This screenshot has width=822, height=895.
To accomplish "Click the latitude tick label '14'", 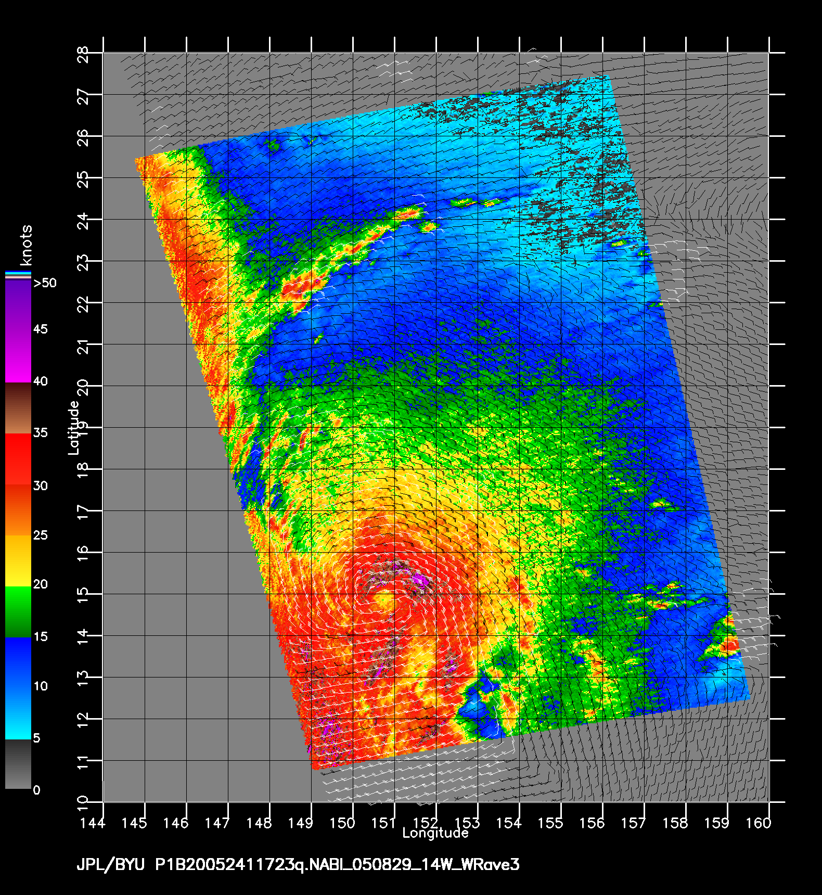I will [x=83, y=637].
